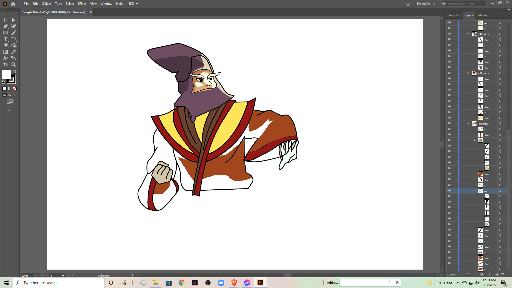Switch to the Libraries tab
The height and width of the screenshot is (288, 512).
483,15
